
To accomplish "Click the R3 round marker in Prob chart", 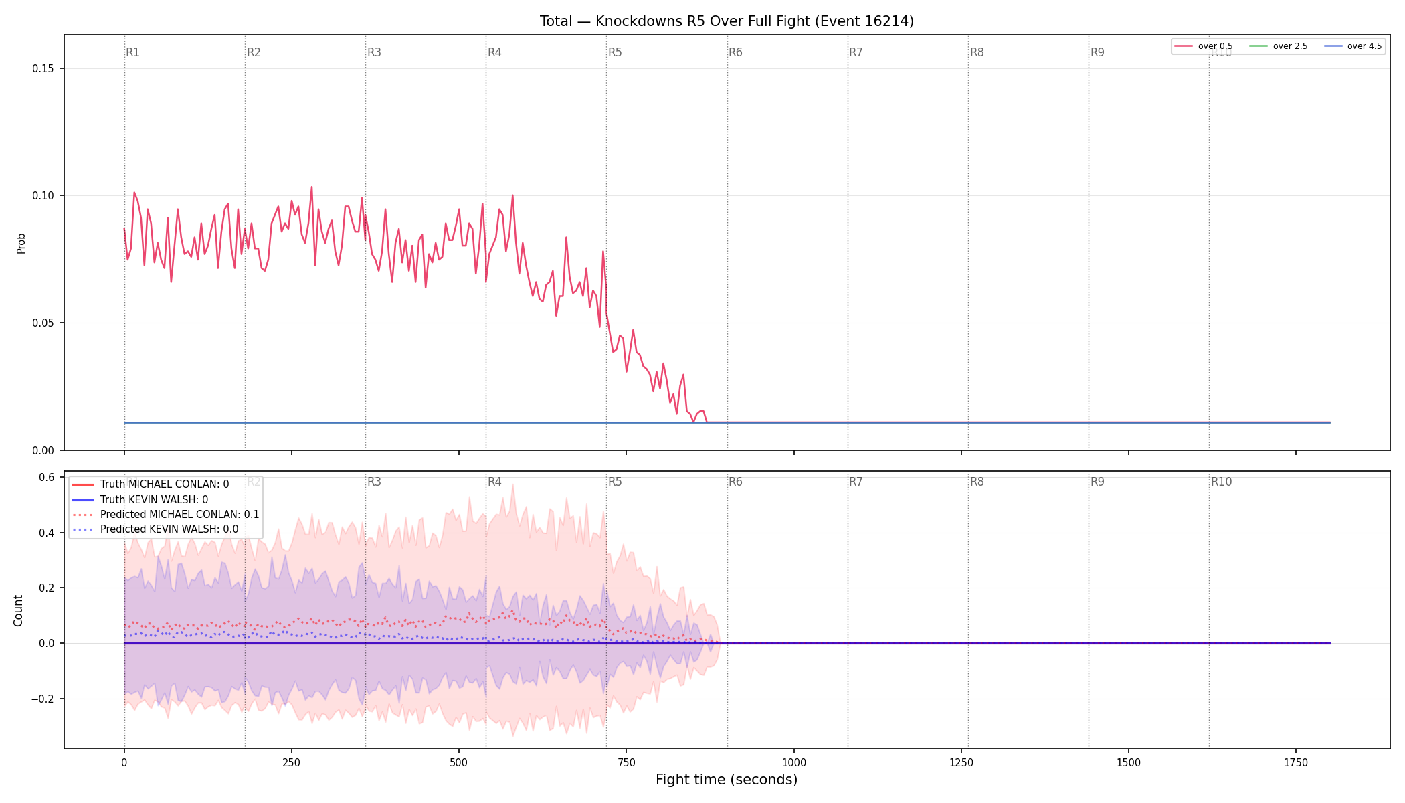I will click(374, 52).
